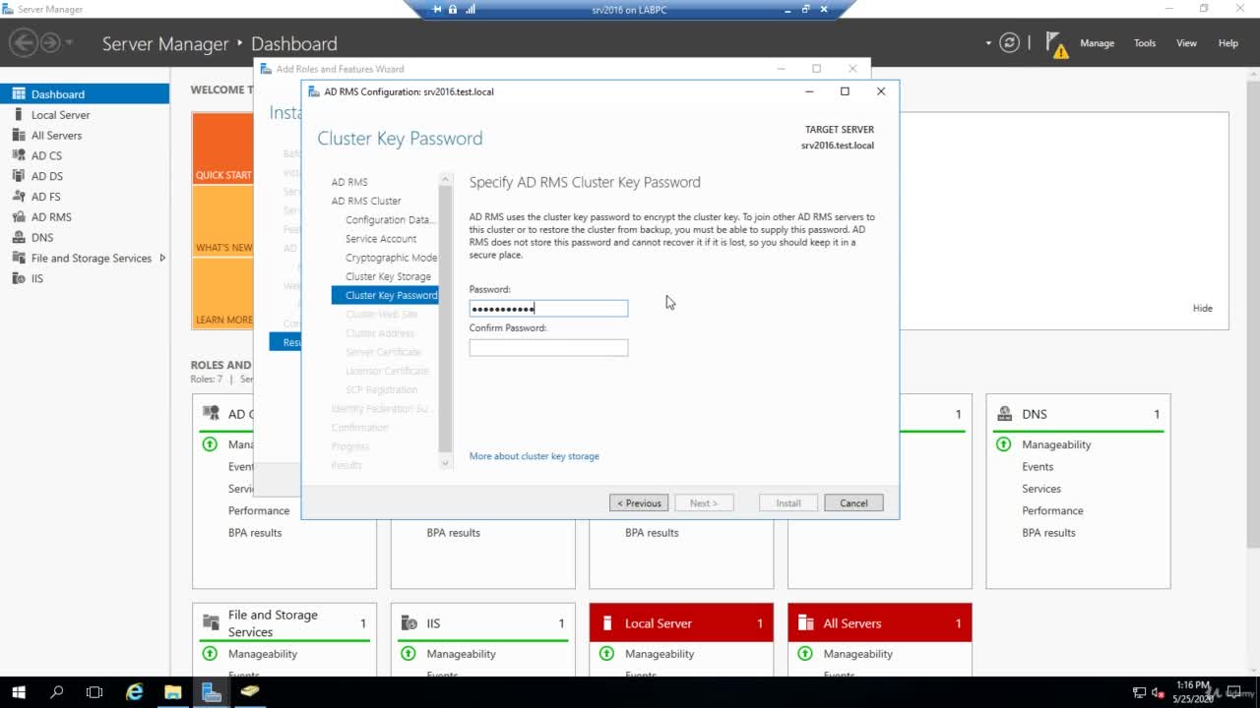Go to the Cluster Key Storage wizard step
Screen dimensions: 1260x708
pyautogui.click(x=388, y=276)
